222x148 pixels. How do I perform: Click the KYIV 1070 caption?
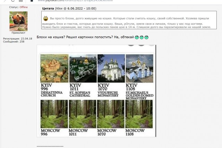103,87
